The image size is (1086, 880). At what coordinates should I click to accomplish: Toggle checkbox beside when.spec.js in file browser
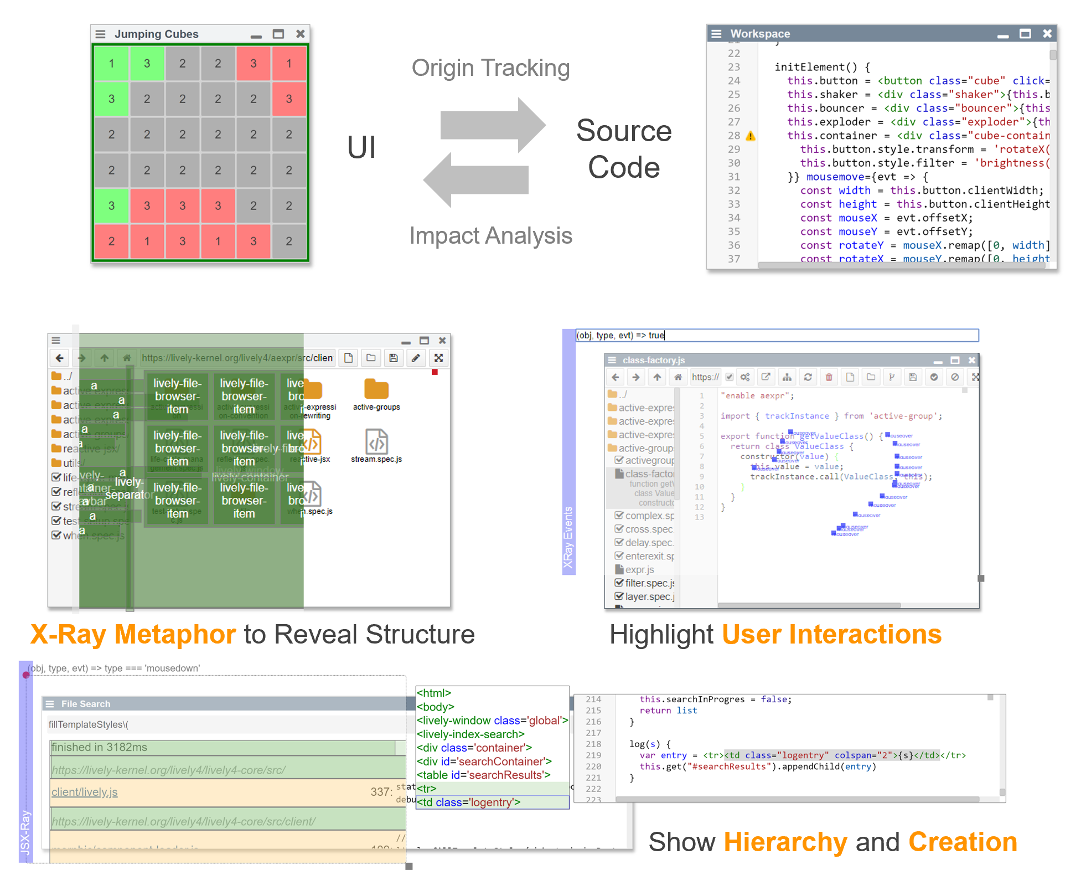pyautogui.click(x=56, y=536)
